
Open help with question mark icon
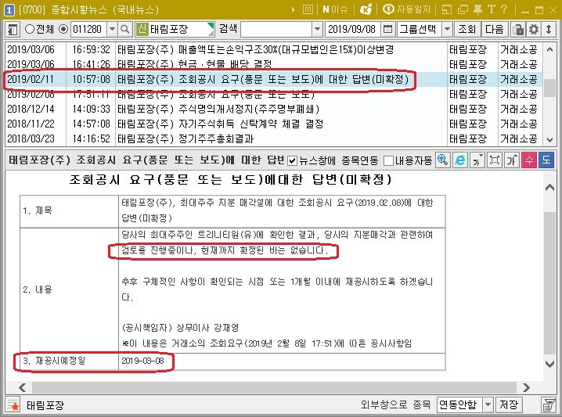[504, 9]
